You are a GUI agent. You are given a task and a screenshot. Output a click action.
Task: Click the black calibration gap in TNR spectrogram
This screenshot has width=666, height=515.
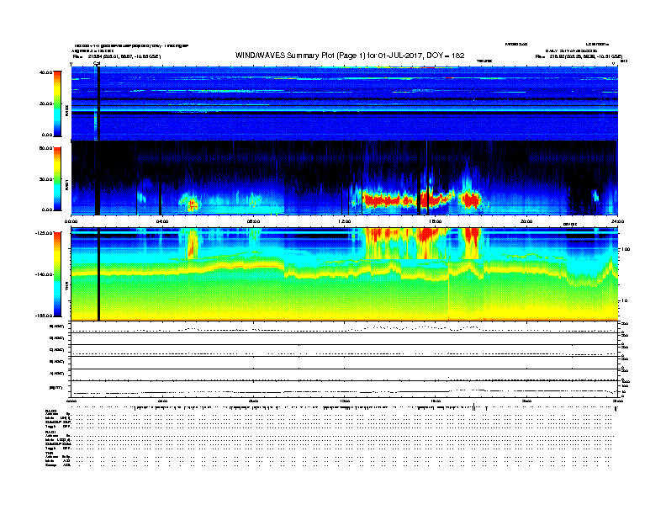point(98,274)
